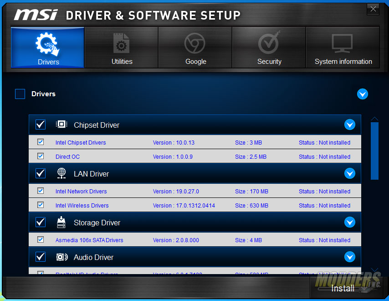
Task: Click Version : 2.0.8.000 text
Action: 176,240
